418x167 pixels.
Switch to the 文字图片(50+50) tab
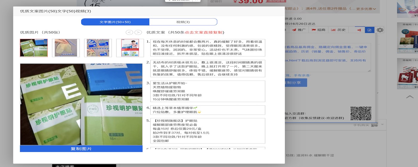[115, 22]
